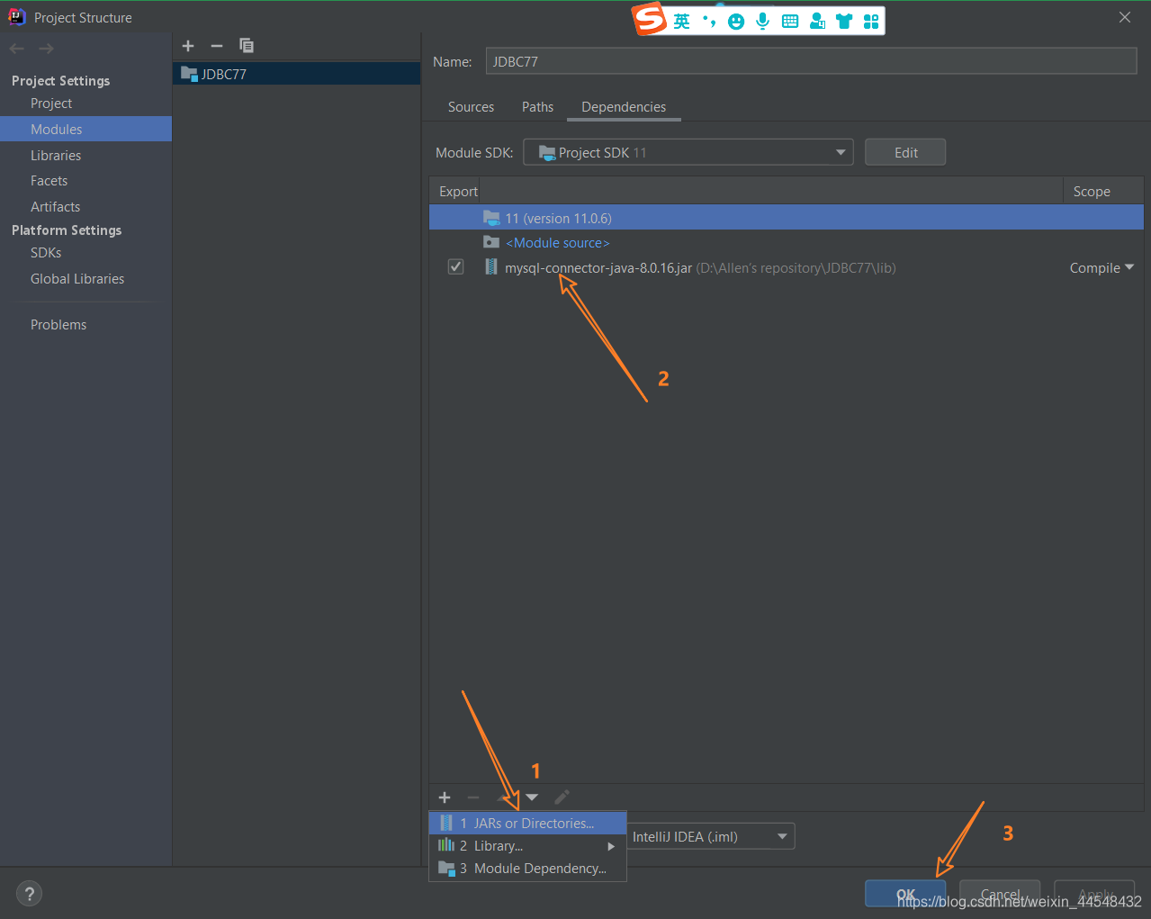Select the 11 (version 11.0.6) row

coord(787,218)
